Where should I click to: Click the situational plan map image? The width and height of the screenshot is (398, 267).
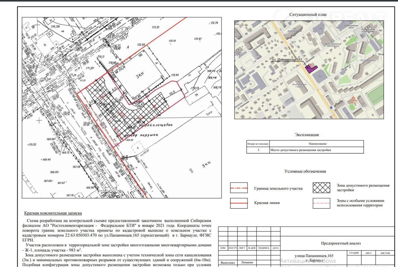coord(309,70)
